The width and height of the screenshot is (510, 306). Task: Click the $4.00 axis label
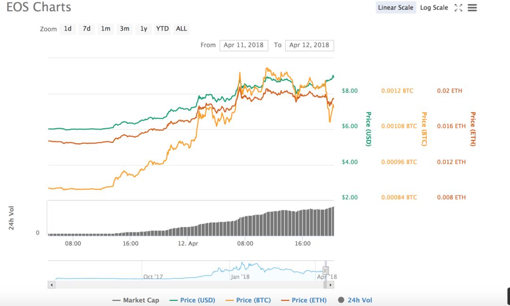pyautogui.click(x=349, y=162)
